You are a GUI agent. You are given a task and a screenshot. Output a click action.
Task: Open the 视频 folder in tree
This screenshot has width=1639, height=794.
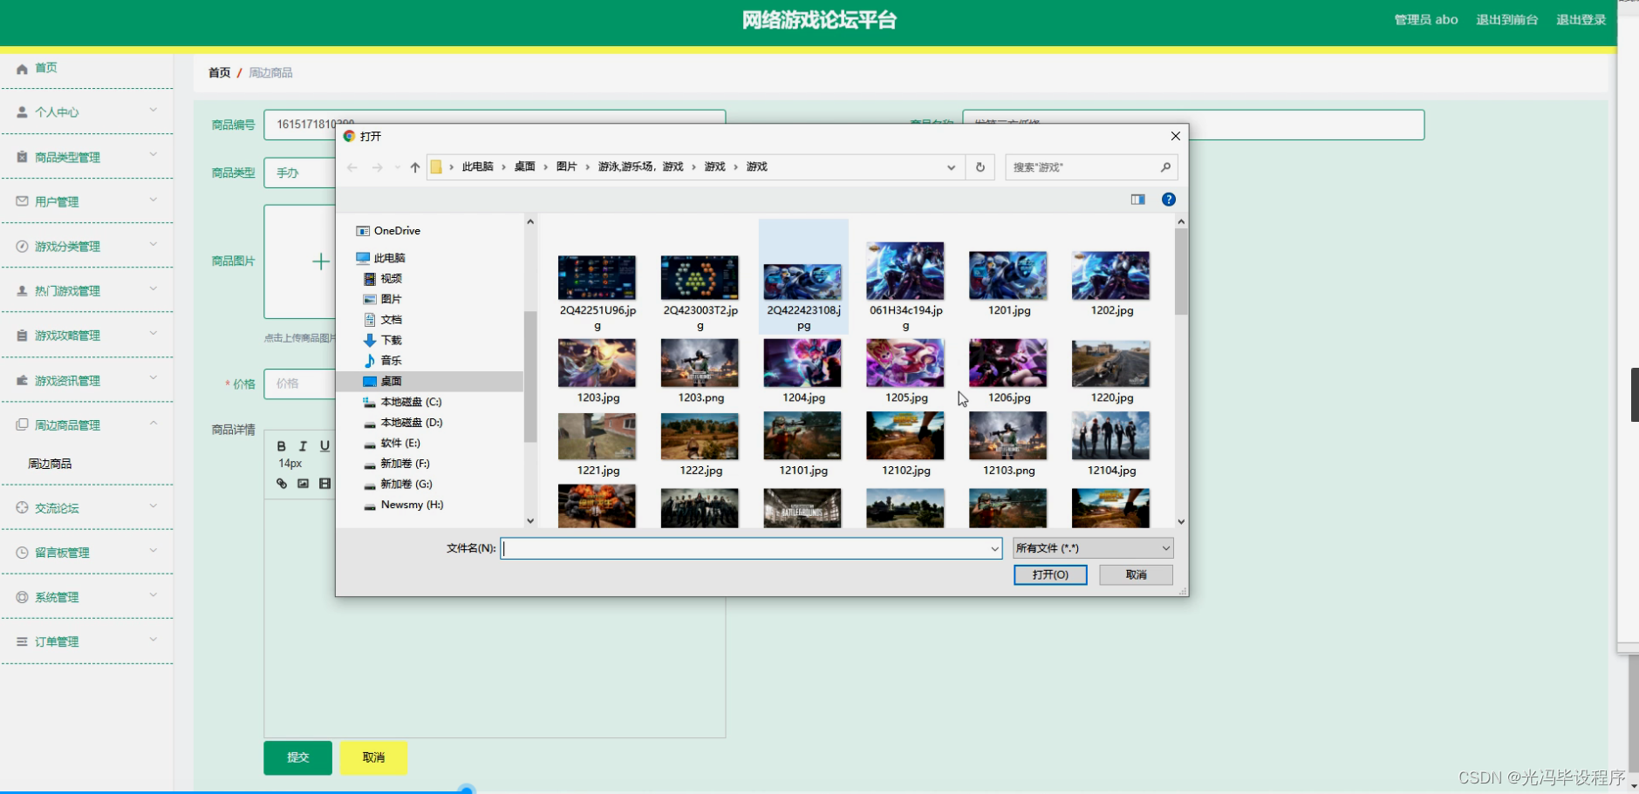[383, 279]
